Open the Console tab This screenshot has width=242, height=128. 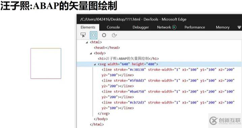pyautogui.click(x=113, y=27)
